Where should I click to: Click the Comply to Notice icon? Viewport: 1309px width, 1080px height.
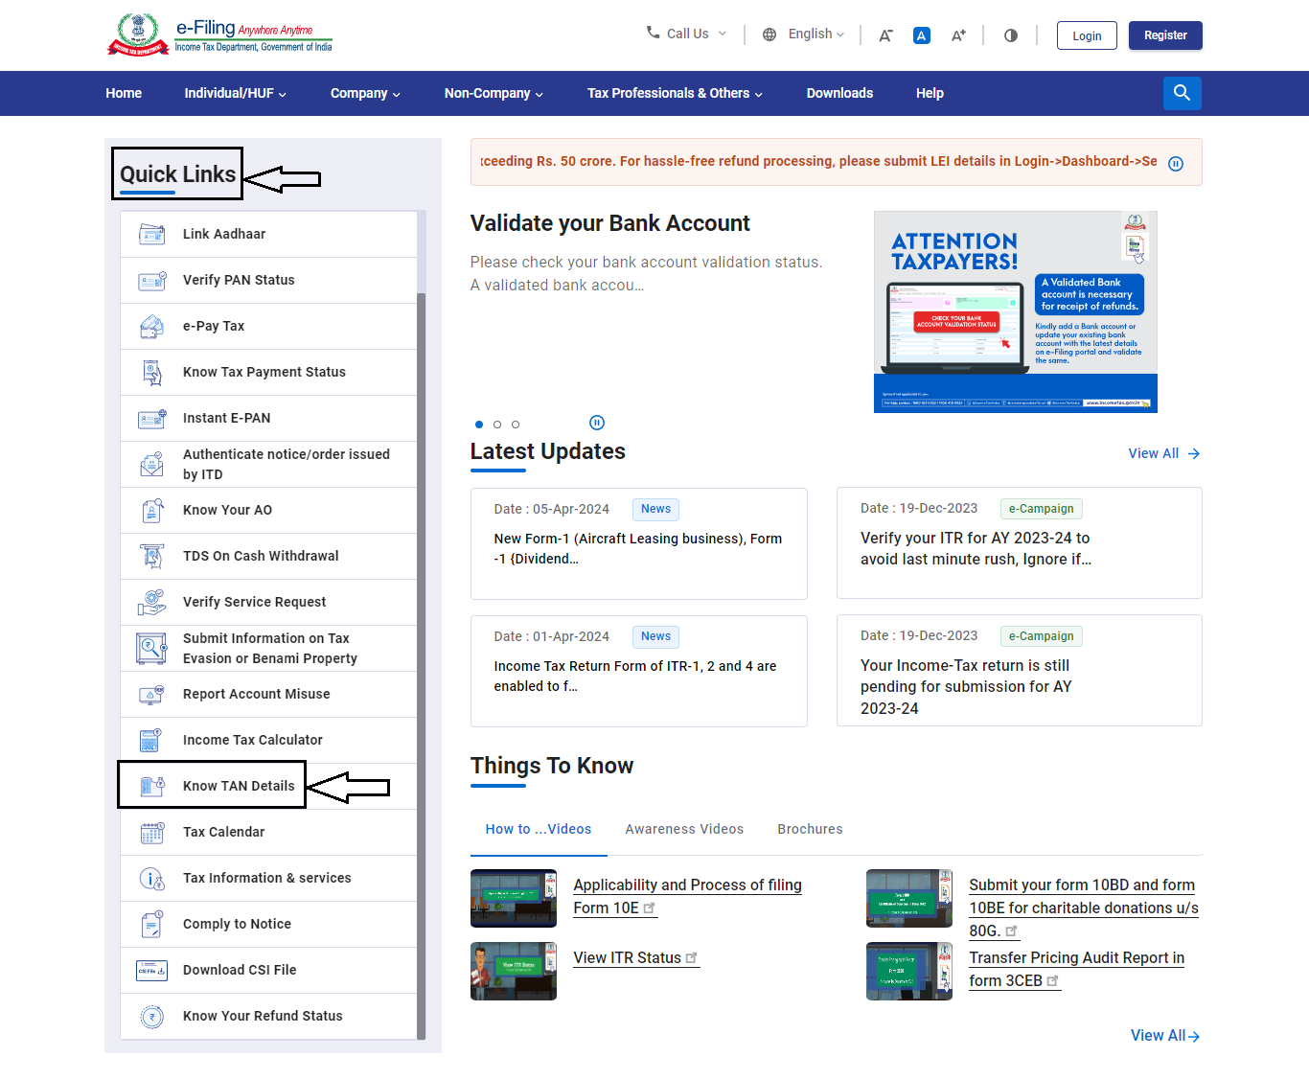coord(152,925)
